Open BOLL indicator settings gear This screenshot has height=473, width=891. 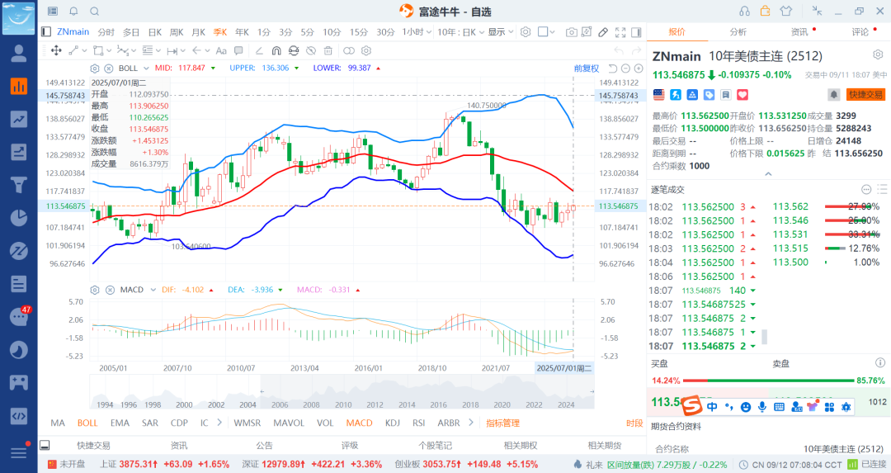tap(95, 69)
